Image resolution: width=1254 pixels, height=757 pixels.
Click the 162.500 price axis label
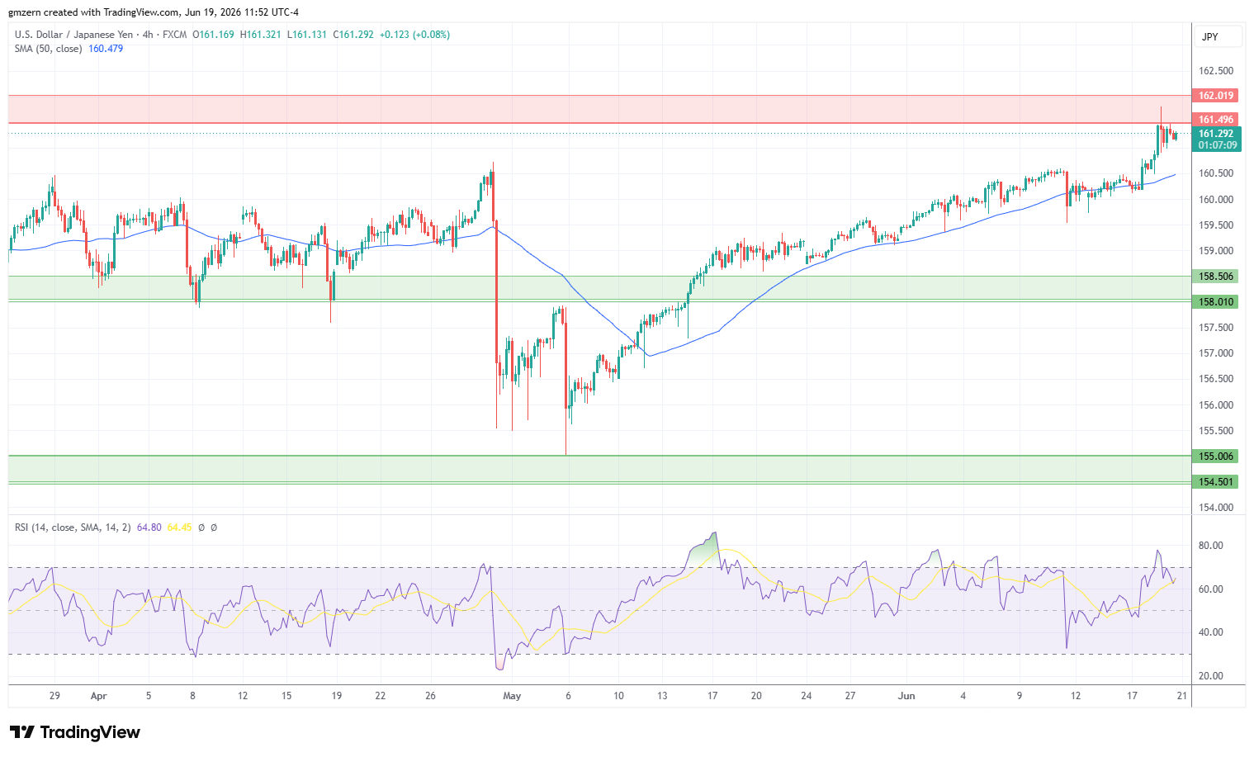[1216, 71]
